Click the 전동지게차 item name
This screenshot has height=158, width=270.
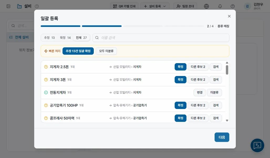point(58,92)
